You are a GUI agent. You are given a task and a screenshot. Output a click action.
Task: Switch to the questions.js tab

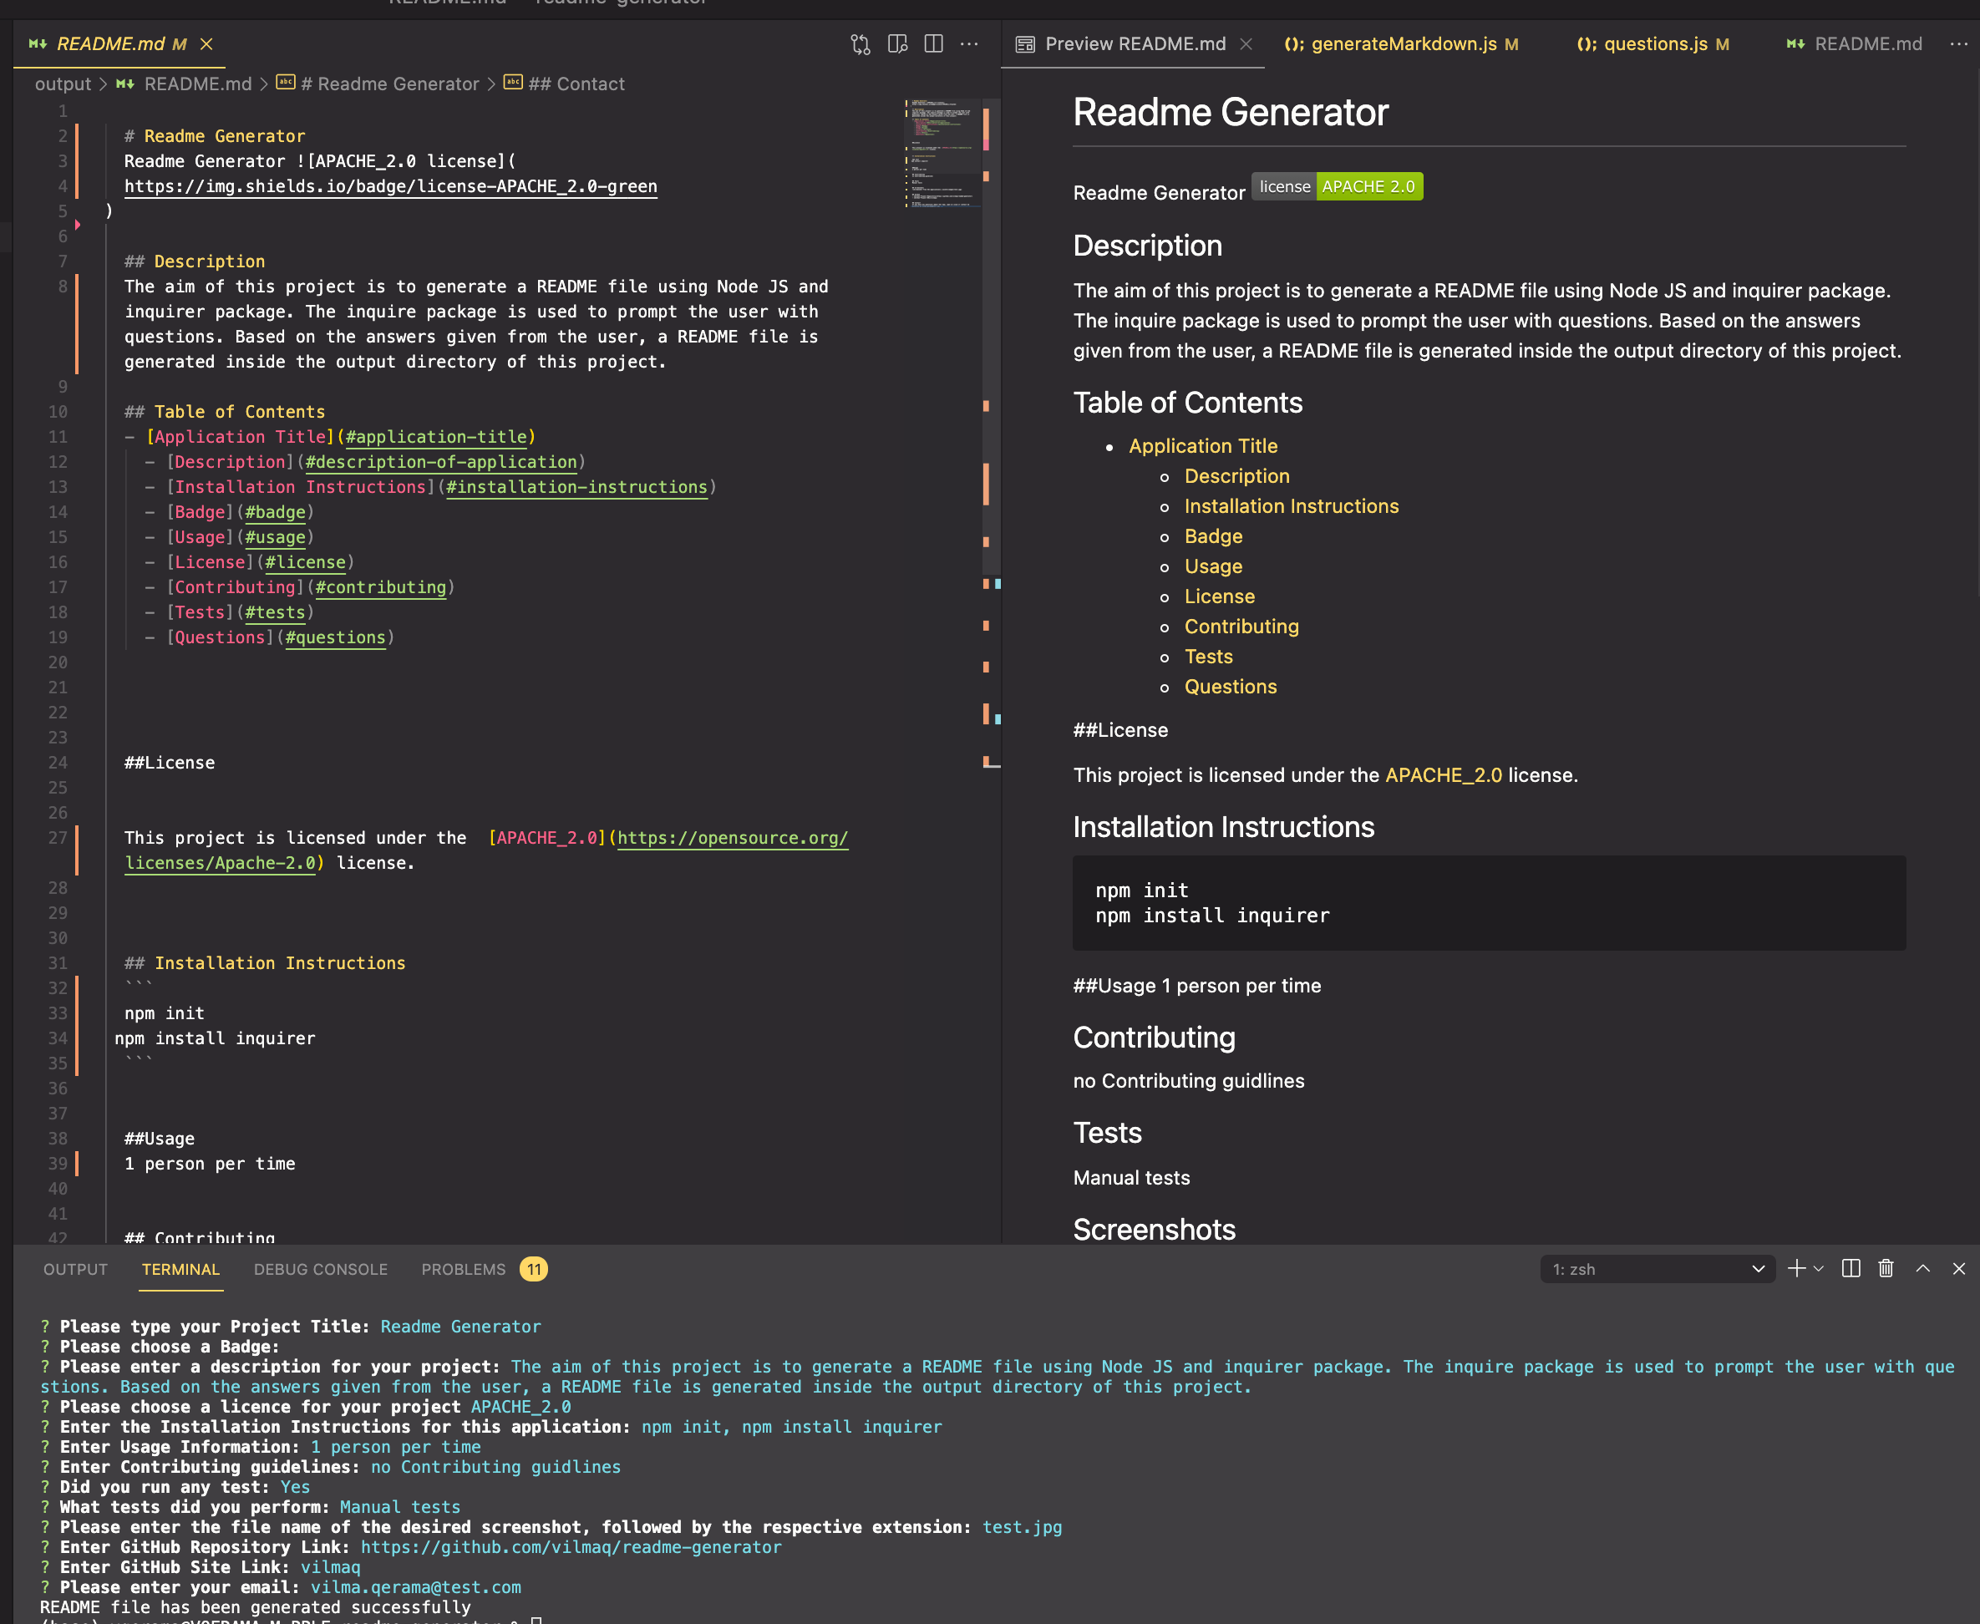pos(1654,44)
